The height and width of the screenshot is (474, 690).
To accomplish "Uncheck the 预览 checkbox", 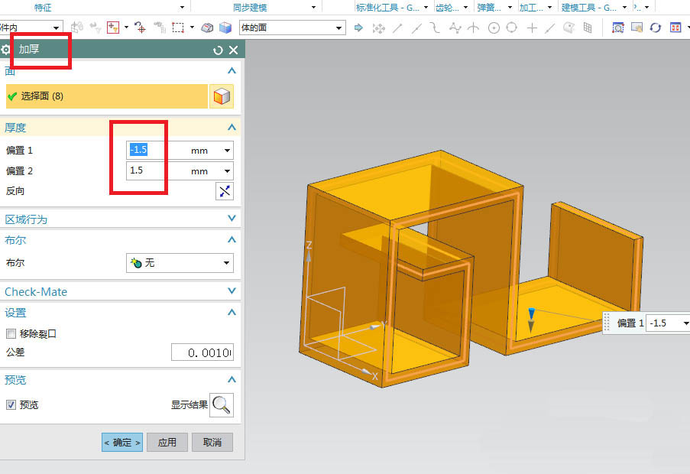I will 11,404.
